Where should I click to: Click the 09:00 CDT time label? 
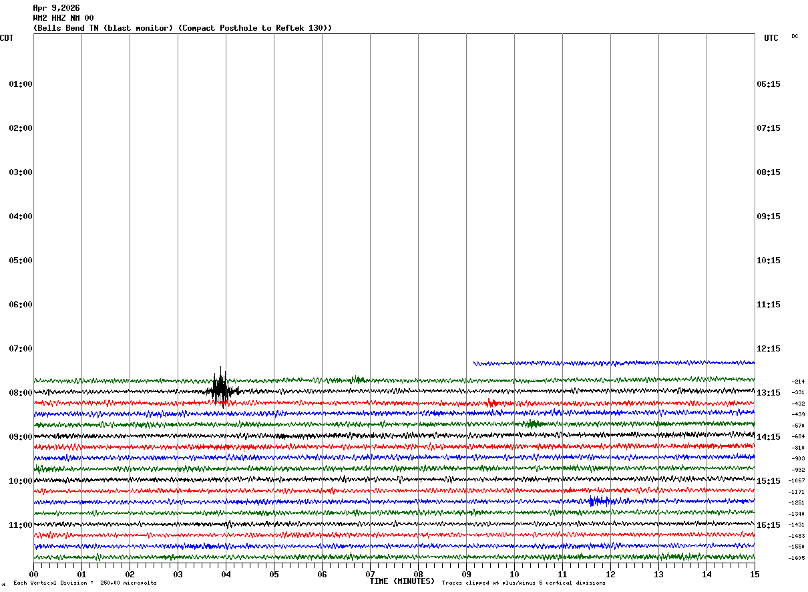(21, 437)
